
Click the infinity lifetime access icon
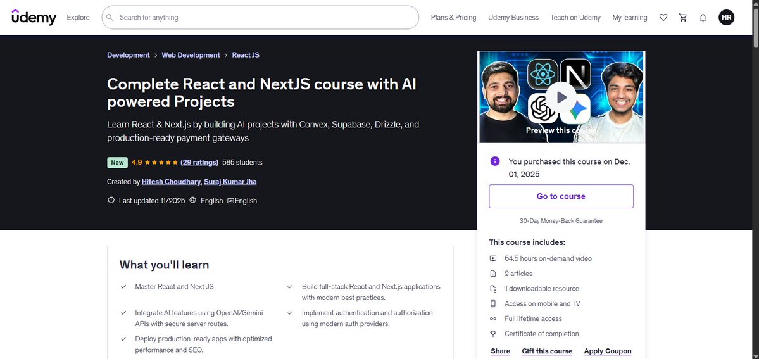tap(492, 318)
